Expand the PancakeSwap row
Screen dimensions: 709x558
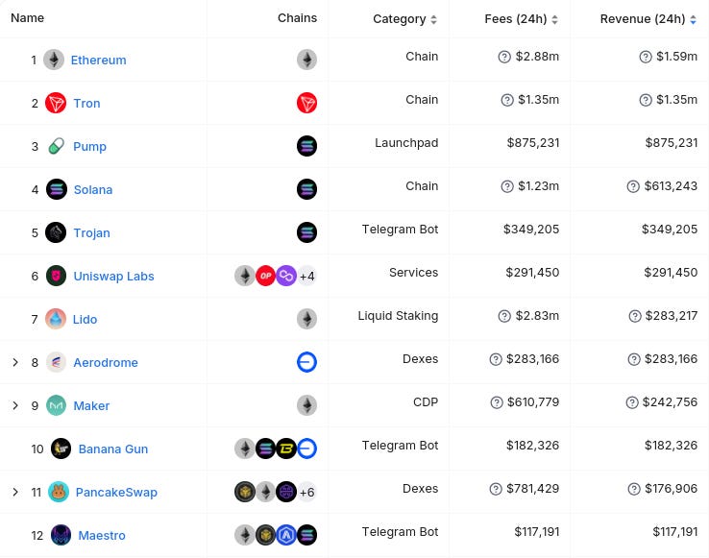coord(15,492)
